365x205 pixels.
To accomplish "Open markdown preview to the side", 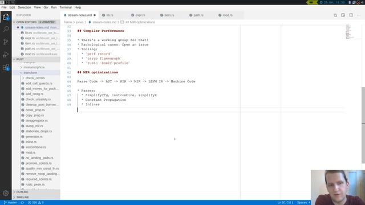I will point(343,15).
